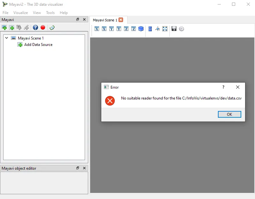
Task: Close the Error dialog with X
Action: pyautogui.click(x=238, y=87)
